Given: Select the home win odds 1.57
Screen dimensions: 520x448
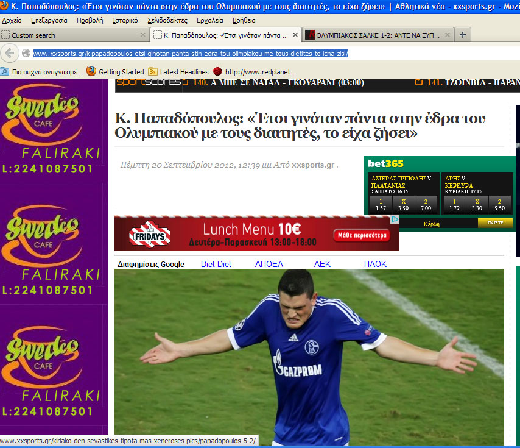Looking at the screenshot, I should click(x=381, y=205).
